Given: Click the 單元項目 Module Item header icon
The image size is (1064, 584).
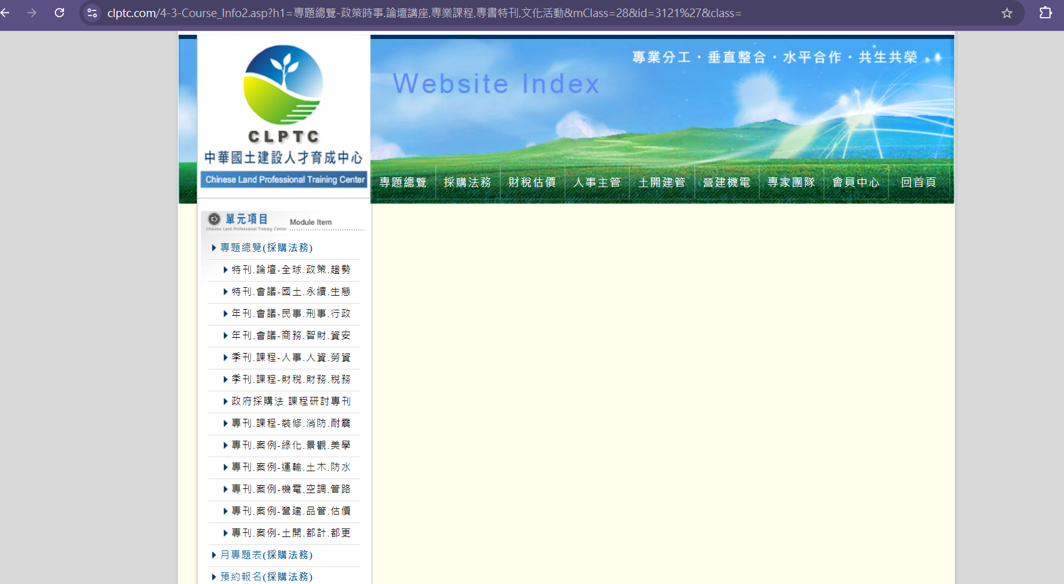Looking at the screenshot, I should pos(214,219).
